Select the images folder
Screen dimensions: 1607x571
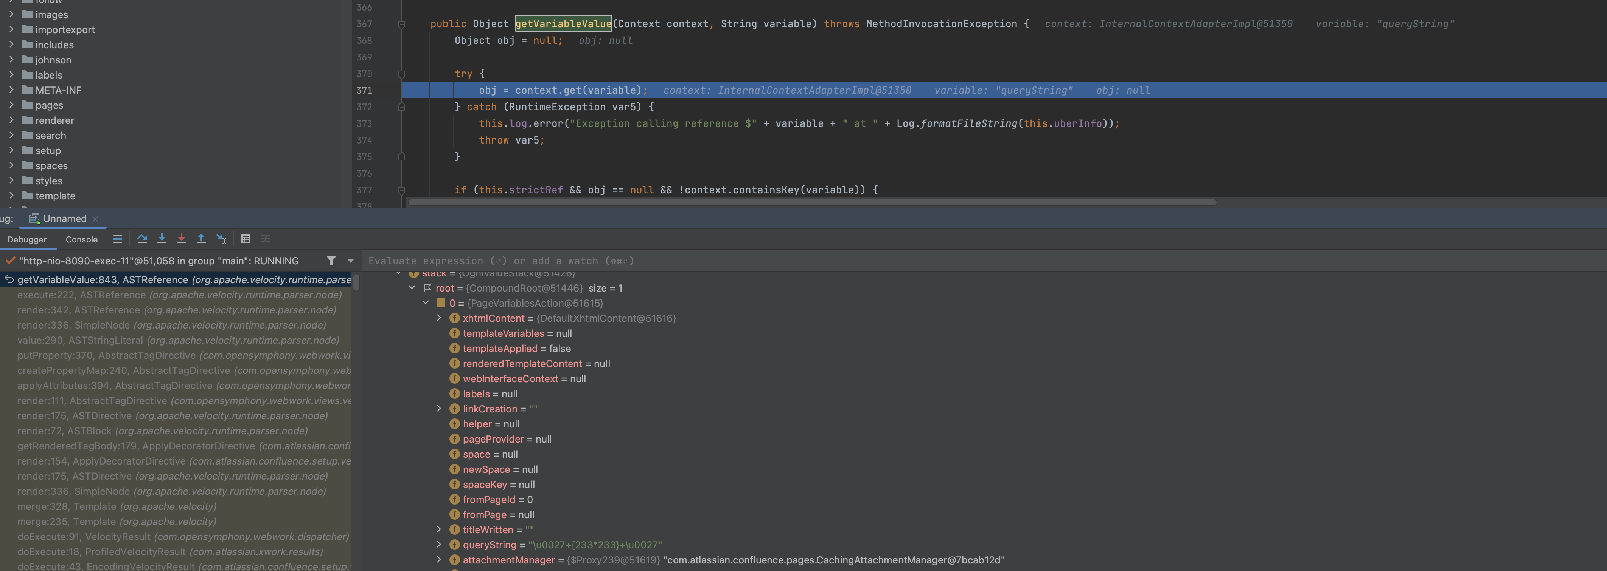point(52,14)
